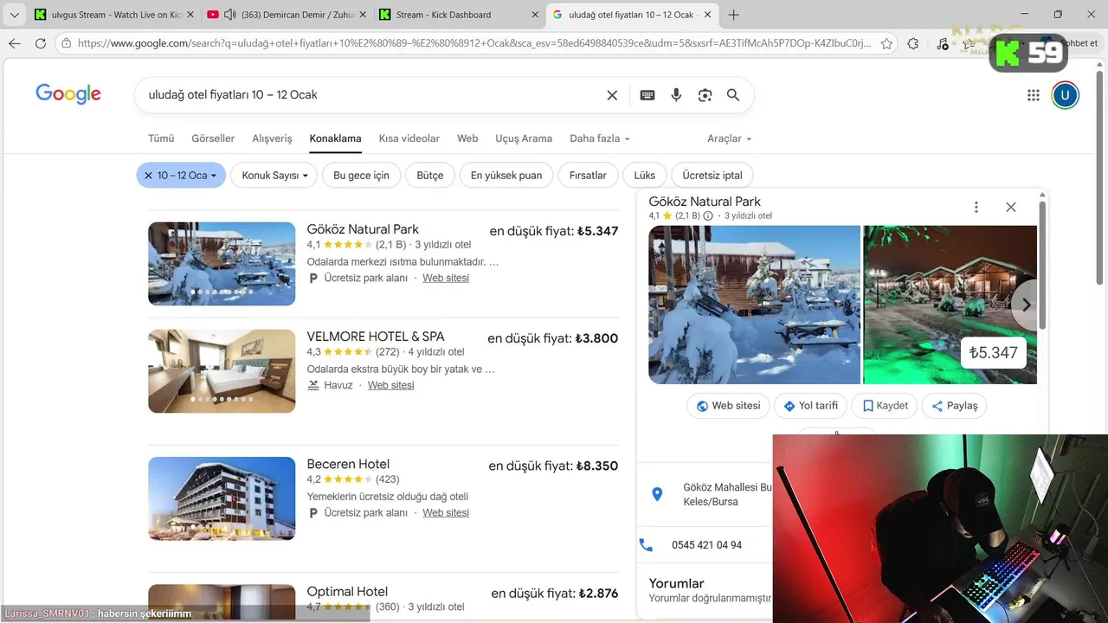
Task: Click the ₺5.347 price badge on photo
Action: tap(993, 353)
